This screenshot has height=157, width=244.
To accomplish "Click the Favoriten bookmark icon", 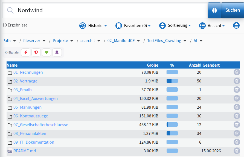I will tap(119, 26).
